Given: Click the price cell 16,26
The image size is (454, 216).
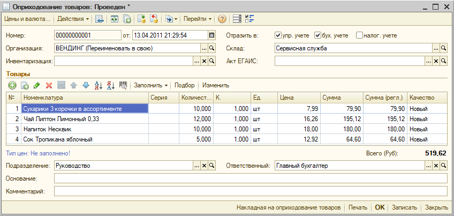Looking at the screenshot, I should click(x=299, y=119).
